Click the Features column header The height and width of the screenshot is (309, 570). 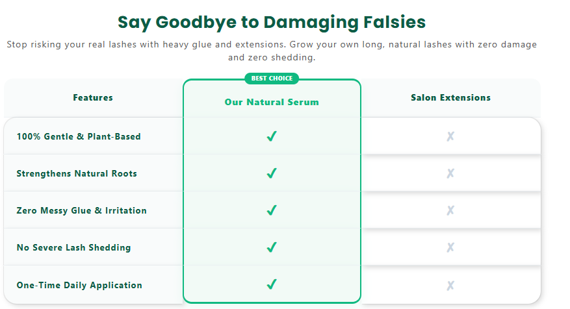coord(93,97)
